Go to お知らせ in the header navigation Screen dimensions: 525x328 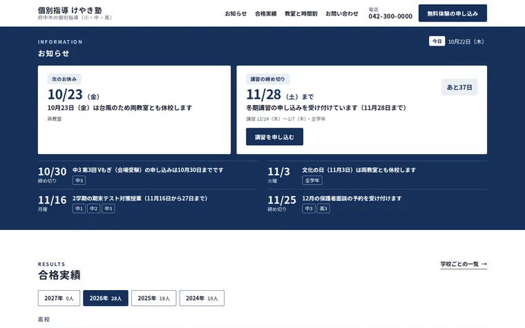point(236,14)
